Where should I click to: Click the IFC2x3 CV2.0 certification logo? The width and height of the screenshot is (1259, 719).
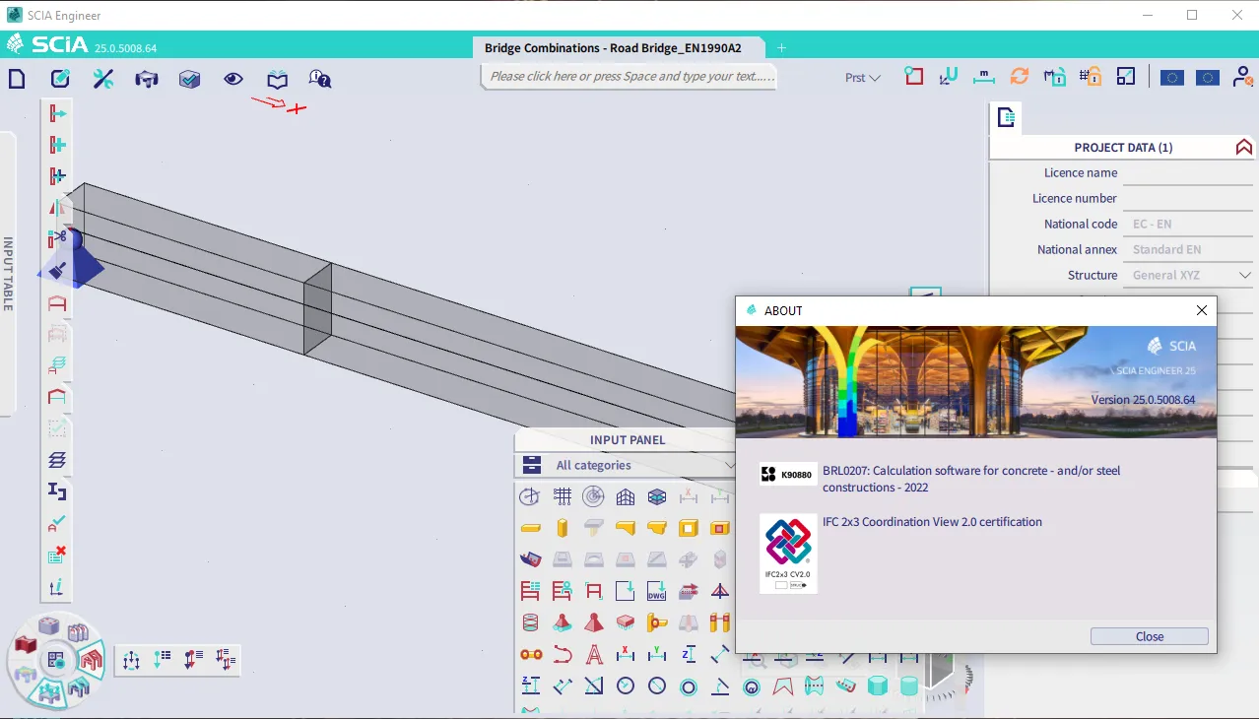tap(788, 554)
